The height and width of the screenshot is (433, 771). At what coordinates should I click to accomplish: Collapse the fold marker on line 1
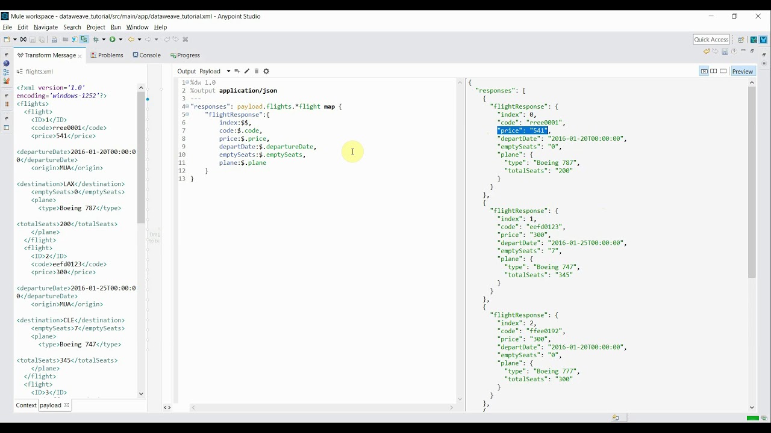click(187, 82)
